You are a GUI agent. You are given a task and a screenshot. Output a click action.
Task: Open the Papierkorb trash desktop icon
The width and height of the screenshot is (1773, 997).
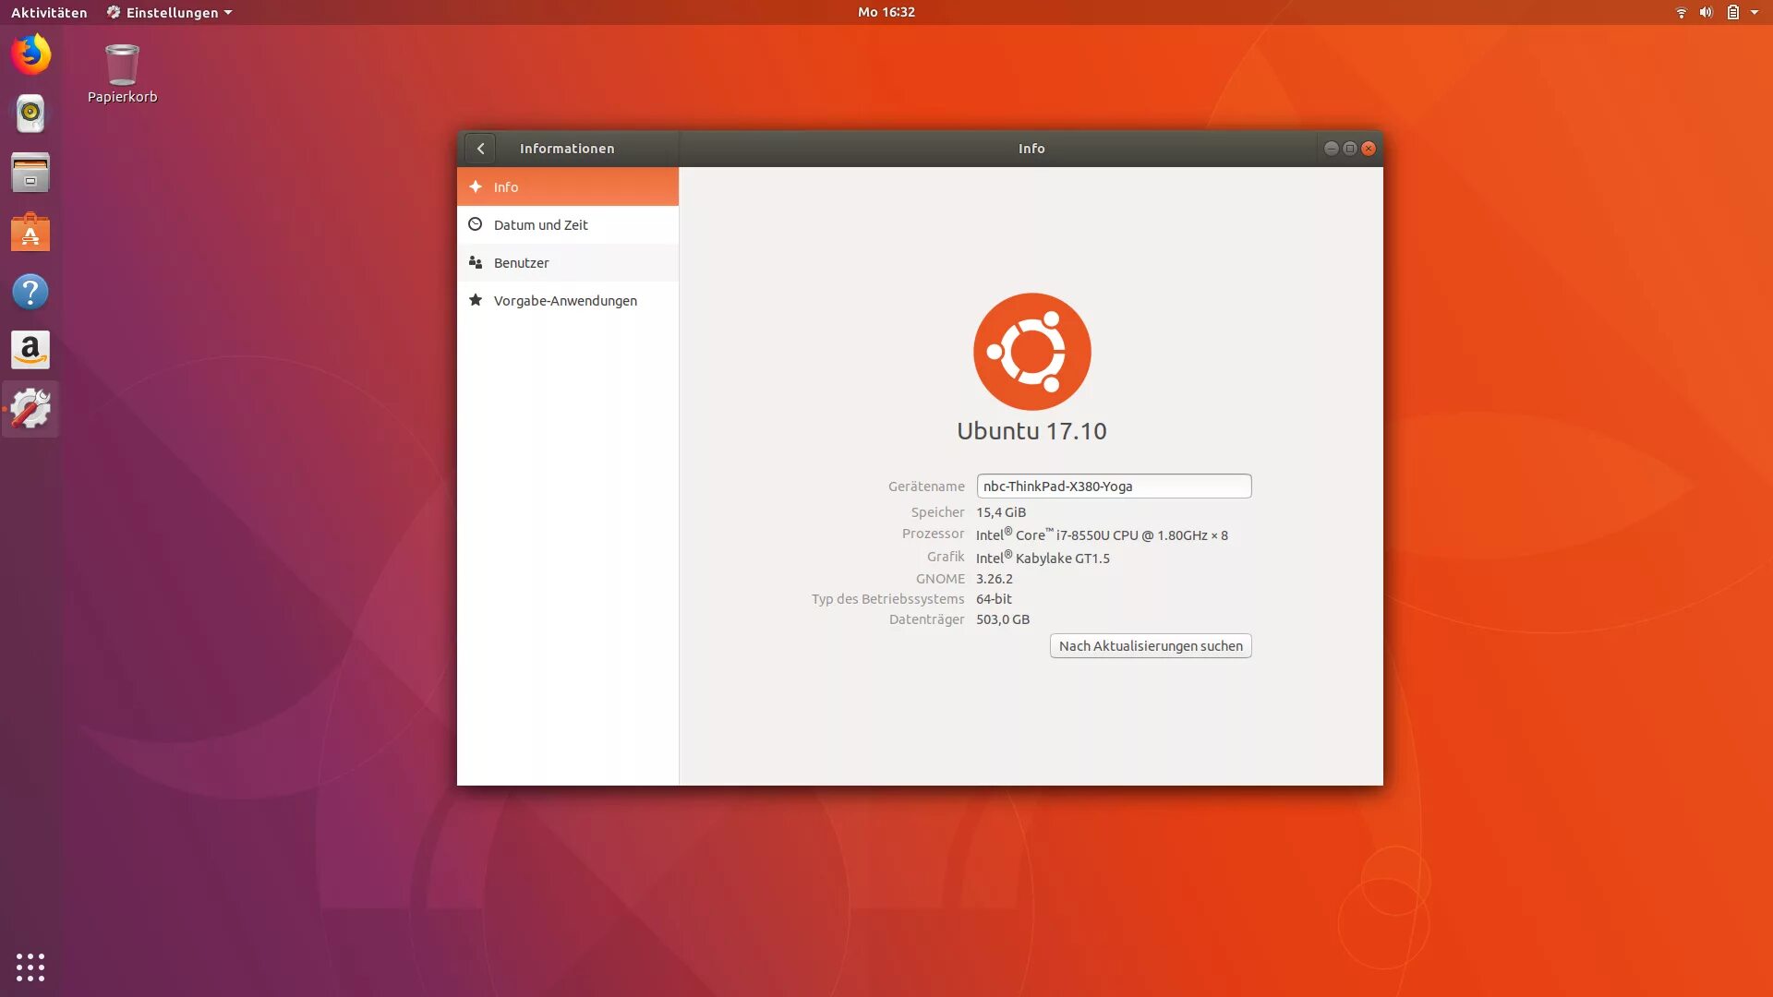[122, 66]
